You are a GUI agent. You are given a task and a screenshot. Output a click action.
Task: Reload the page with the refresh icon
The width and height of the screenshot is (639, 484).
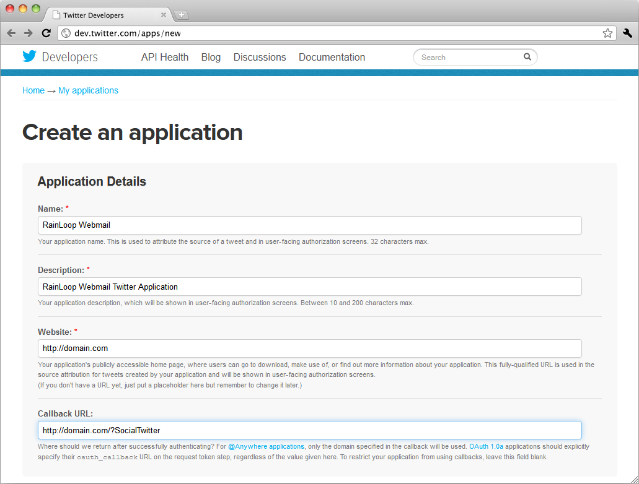click(x=46, y=33)
